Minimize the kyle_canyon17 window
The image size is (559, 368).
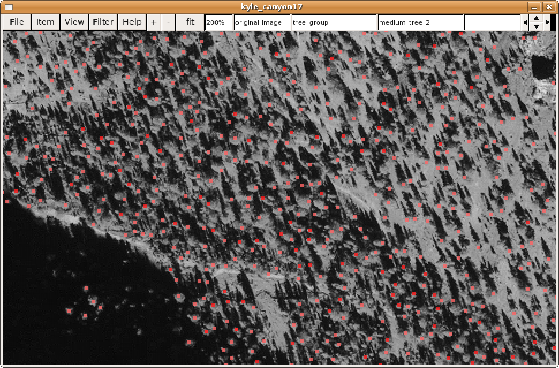[534, 7]
